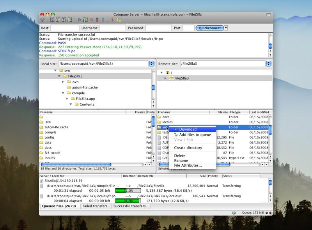Open the Local site path dropdown
Screen dimensions: 312x230
151,64
